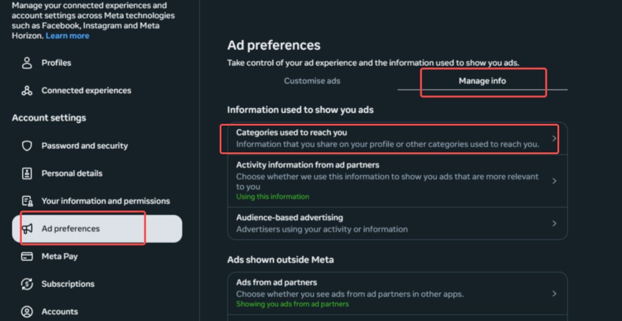The width and height of the screenshot is (622, 321).
Task: Click the Ad preferences megaphone icon
Action: (x=27, y=229)
